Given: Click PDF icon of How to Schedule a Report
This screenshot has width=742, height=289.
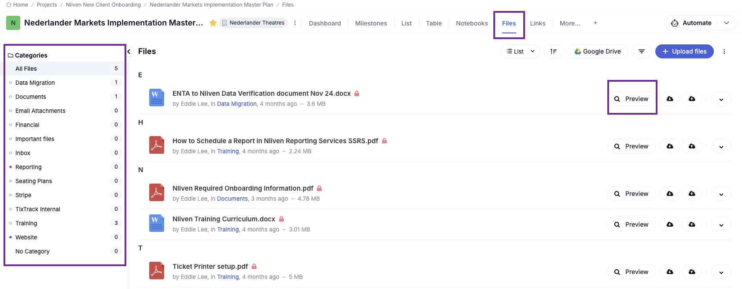Looking at the screenshot, I should (157, 145).
